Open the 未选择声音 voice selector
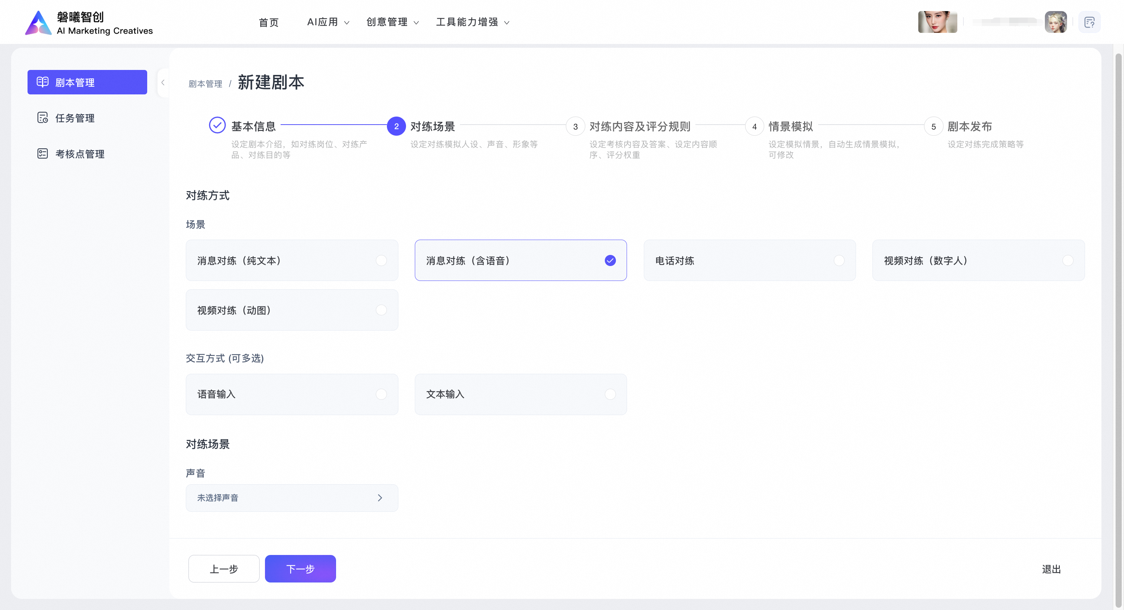This screenshot has height=610, width=1124. coord(291,498)
